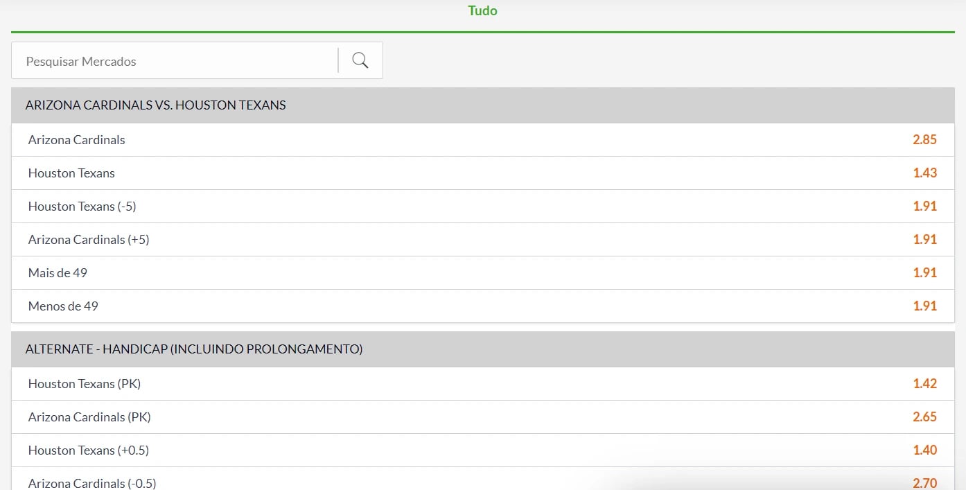Select Houston Texans moneyline odds 1.43
This screenshot has height=490, width=966.
coord(924,173)
